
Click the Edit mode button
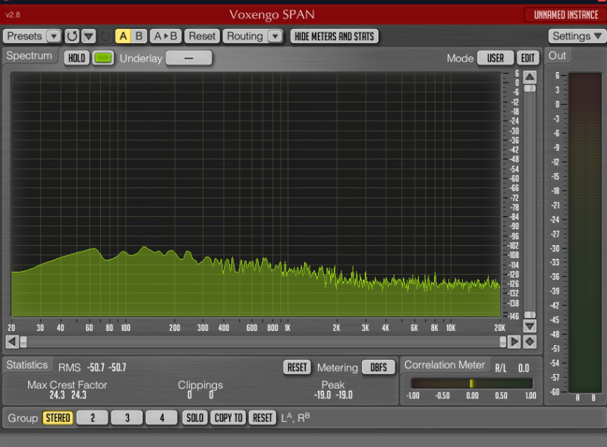(x=527, y=58)
